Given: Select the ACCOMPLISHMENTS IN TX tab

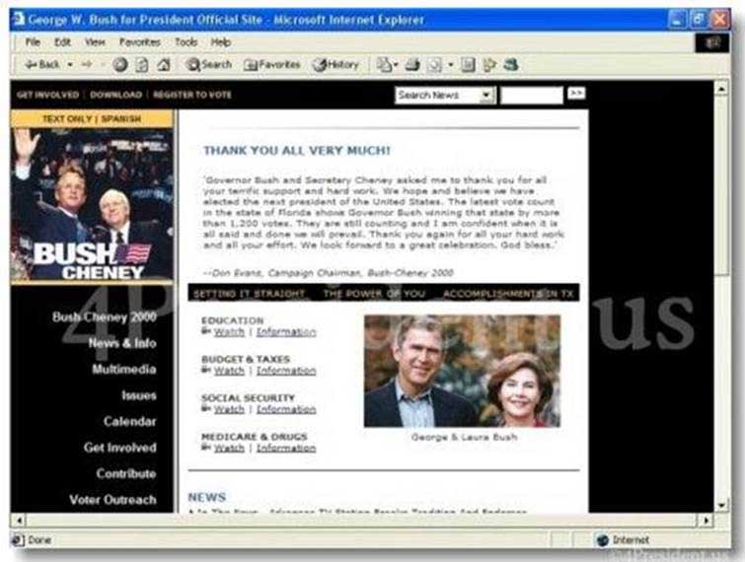Looking at the screenshot, I should point(508,294).
